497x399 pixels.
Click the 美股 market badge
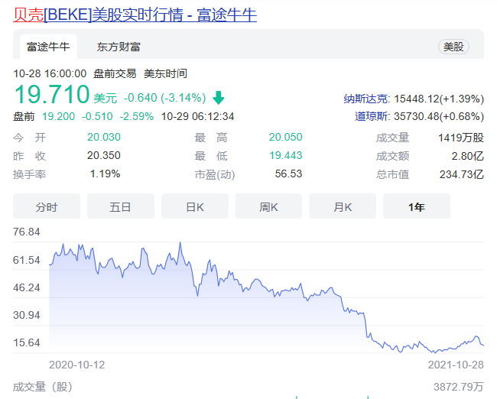click(453, 47)
